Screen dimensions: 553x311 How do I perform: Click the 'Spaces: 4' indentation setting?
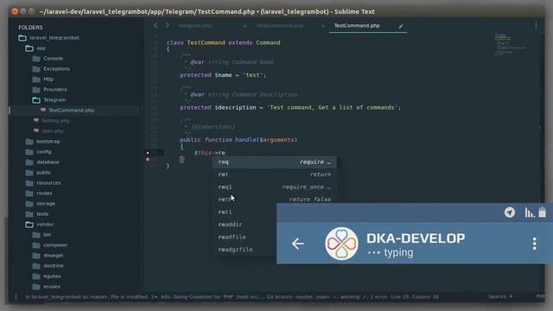pyautogui.click(x=500, y=297)
